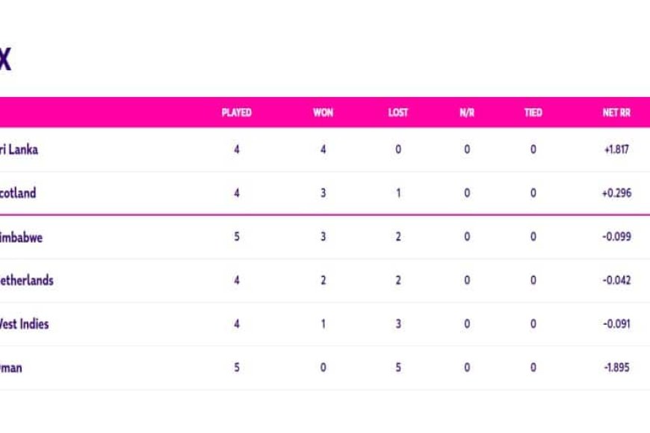
Task: Click the large heading letter X
Action: (x=5, y=60)
